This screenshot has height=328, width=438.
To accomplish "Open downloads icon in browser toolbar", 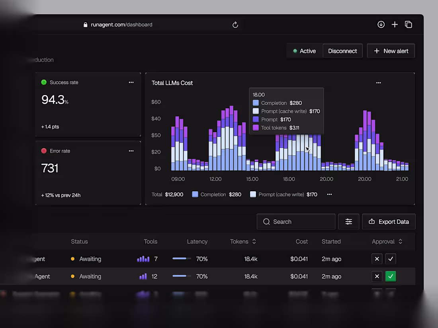I will (x=381, y=25).
